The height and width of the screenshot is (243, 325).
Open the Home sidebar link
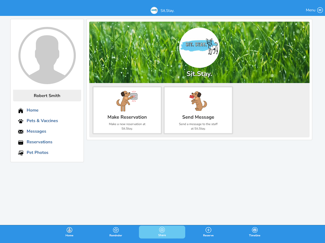33,110
